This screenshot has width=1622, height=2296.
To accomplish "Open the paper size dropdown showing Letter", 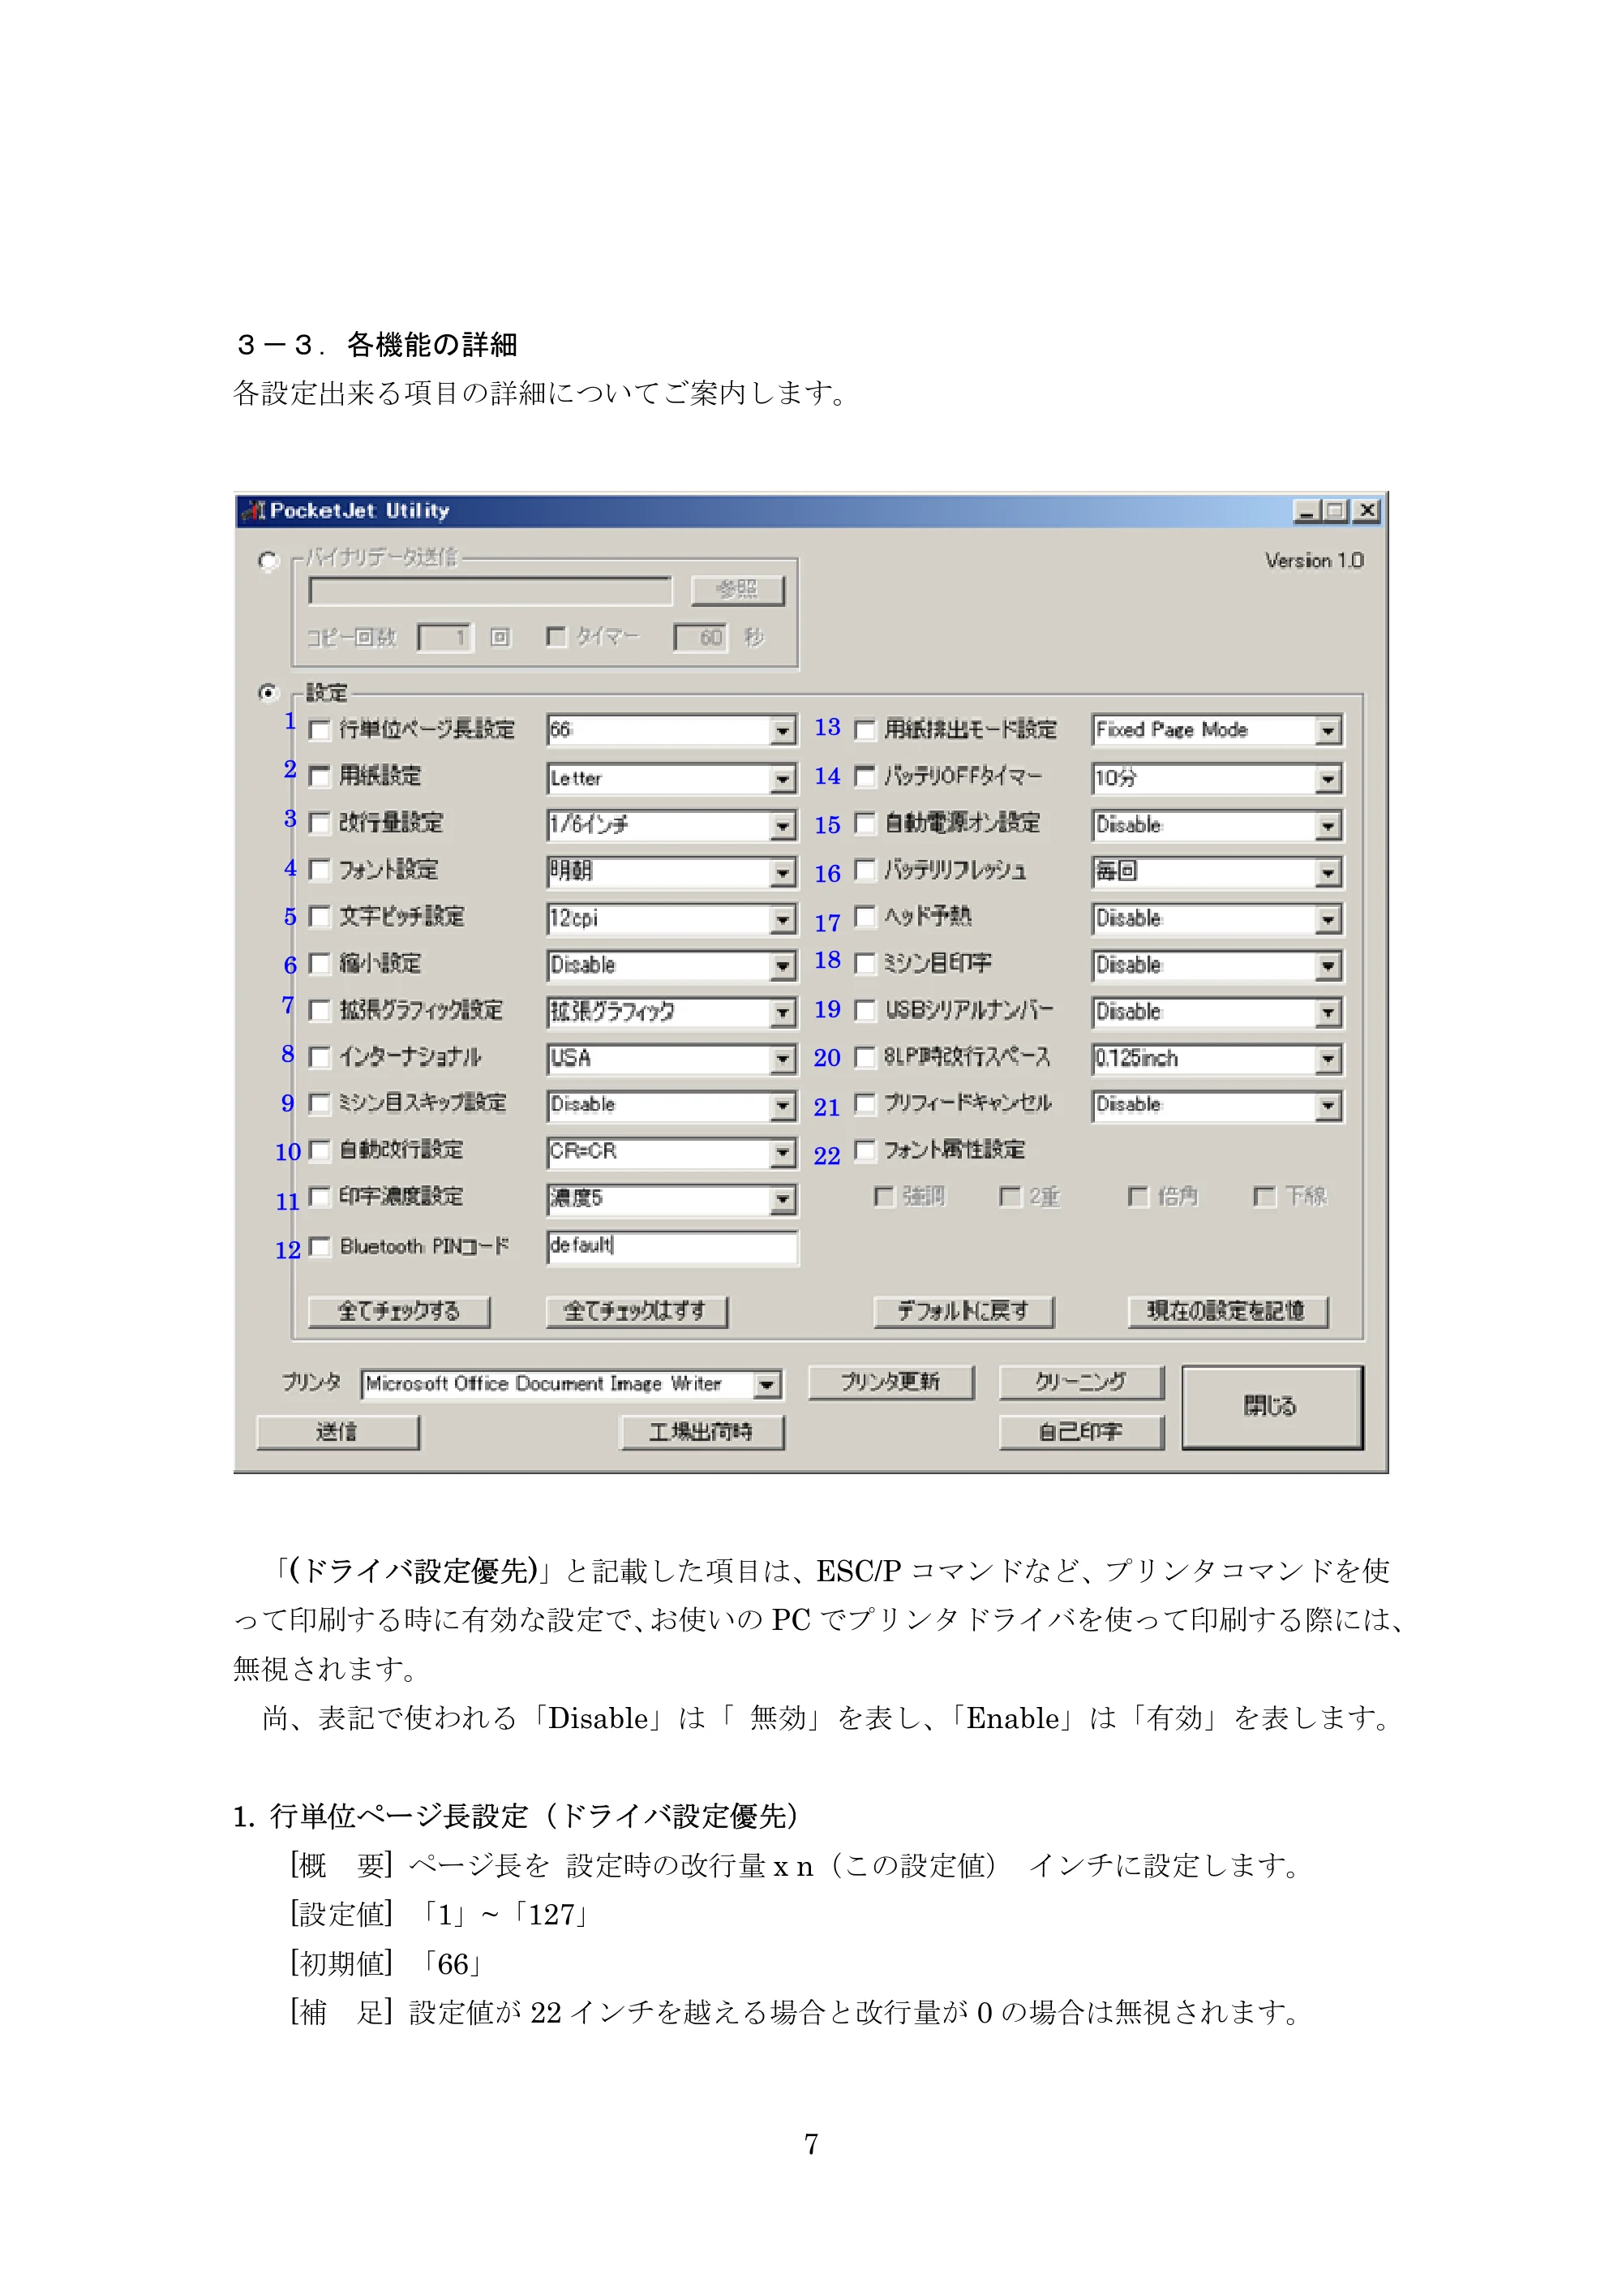I will pos(672,778).
